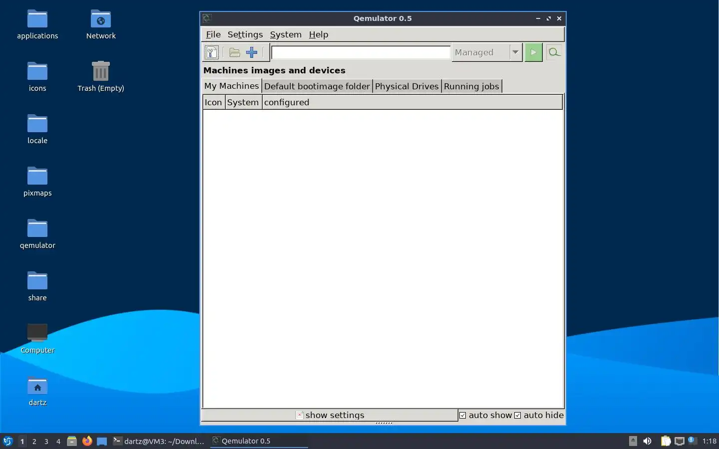Image resolution: width=719 pixels, height=449 pixels.
Task: Switch to workspace 2 in pager
Action: click(x=34, y=441)
